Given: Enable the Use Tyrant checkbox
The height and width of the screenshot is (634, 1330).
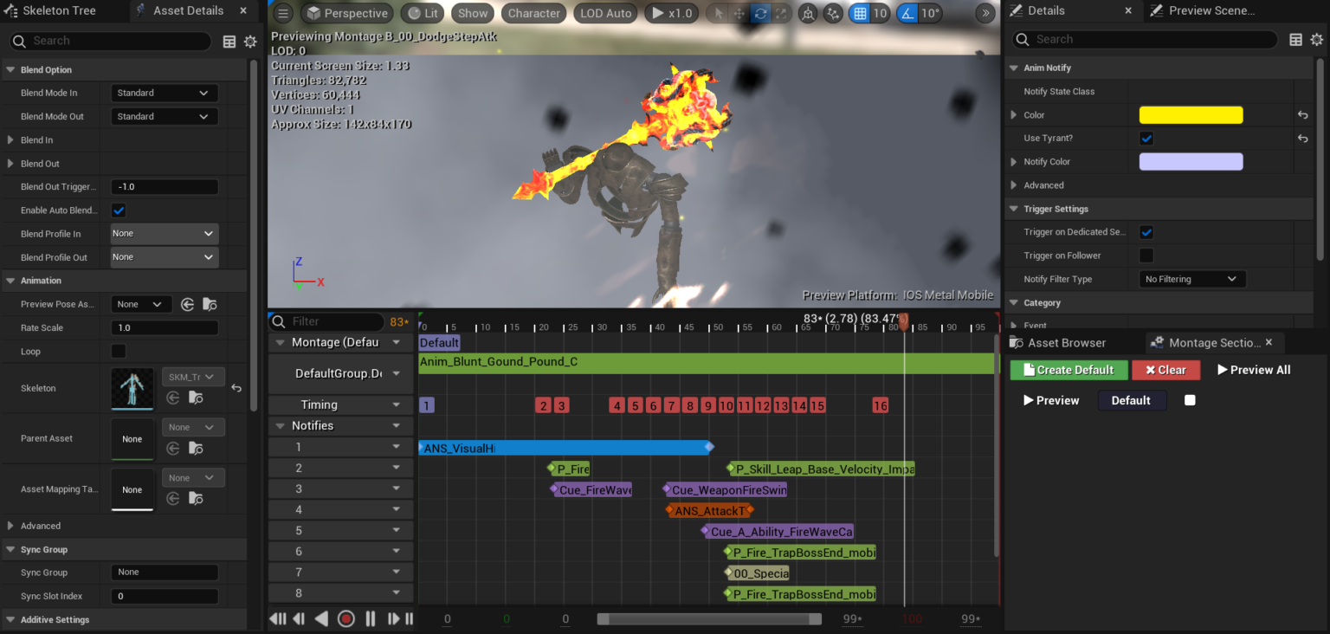Looking at the screenshot, I should click(1146, 138).
